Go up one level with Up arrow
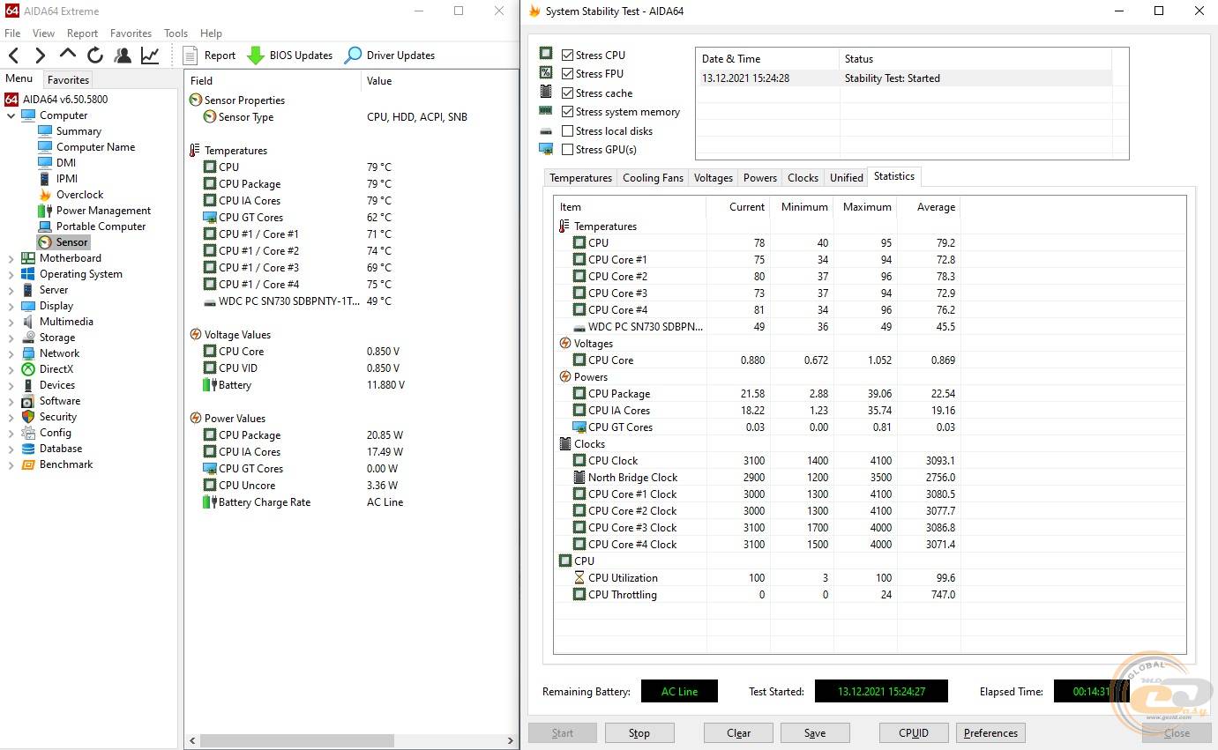1218x750 pixels. [68, 55]
